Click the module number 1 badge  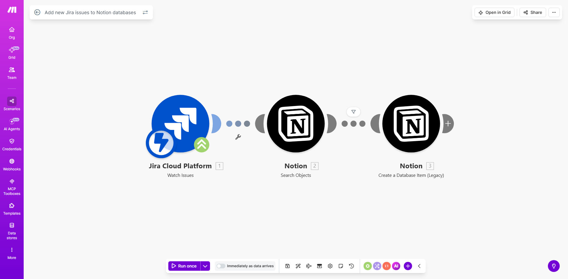point(220,166)
